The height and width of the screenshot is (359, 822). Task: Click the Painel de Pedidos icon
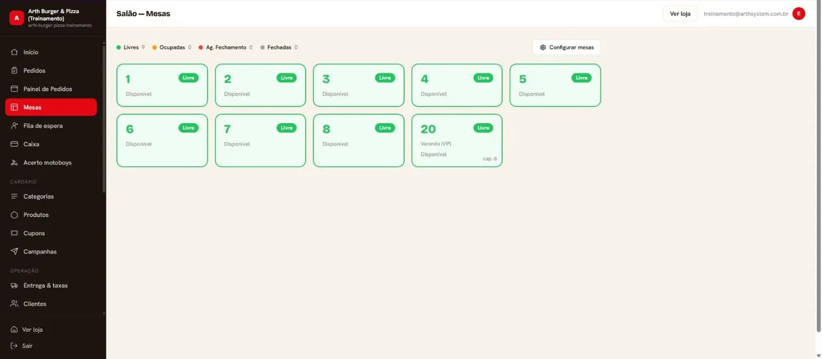point(14,89)
